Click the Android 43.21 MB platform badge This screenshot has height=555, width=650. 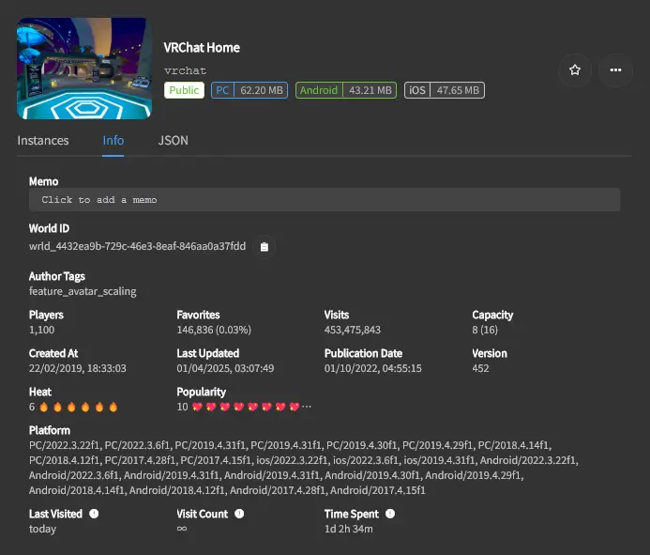[346, 90]
